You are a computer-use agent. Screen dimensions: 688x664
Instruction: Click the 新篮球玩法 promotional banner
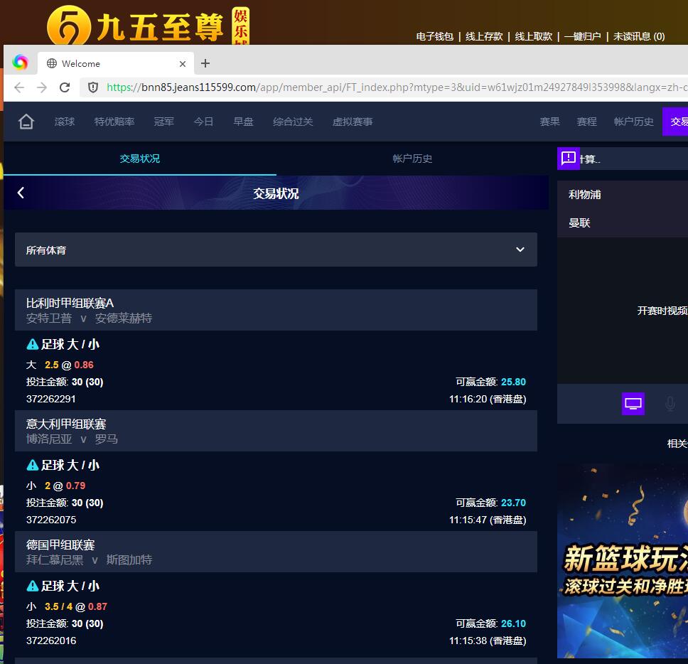(x=623, y=561)
